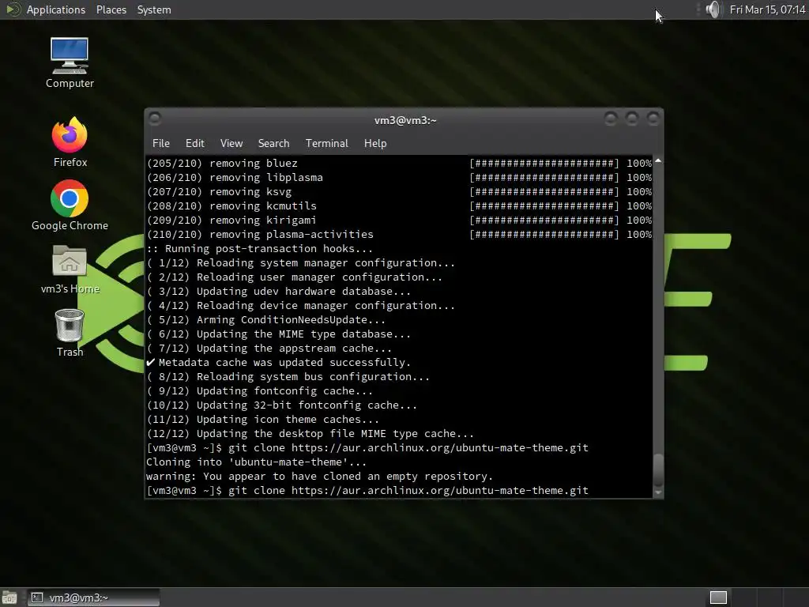This screenshot has width=809, height=607.
Task: Click 'Updating the MIME type database...' line
Action: [x=279, y=334]
